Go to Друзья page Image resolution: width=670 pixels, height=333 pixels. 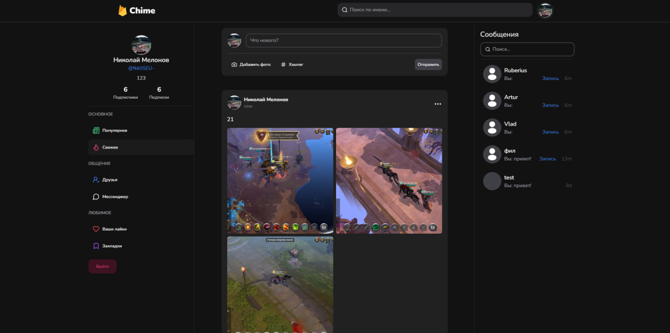[x=109, y=180]
